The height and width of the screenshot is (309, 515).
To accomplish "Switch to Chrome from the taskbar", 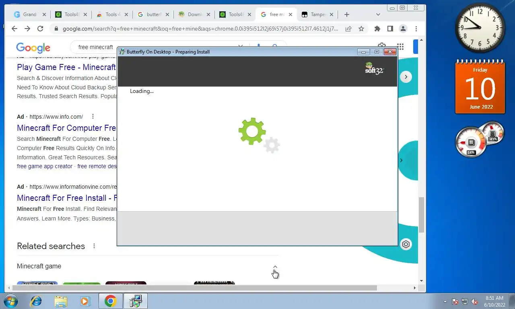I will click(110, 301).
